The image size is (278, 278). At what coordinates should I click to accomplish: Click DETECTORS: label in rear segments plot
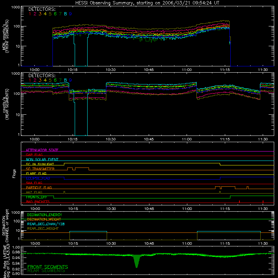42,75
